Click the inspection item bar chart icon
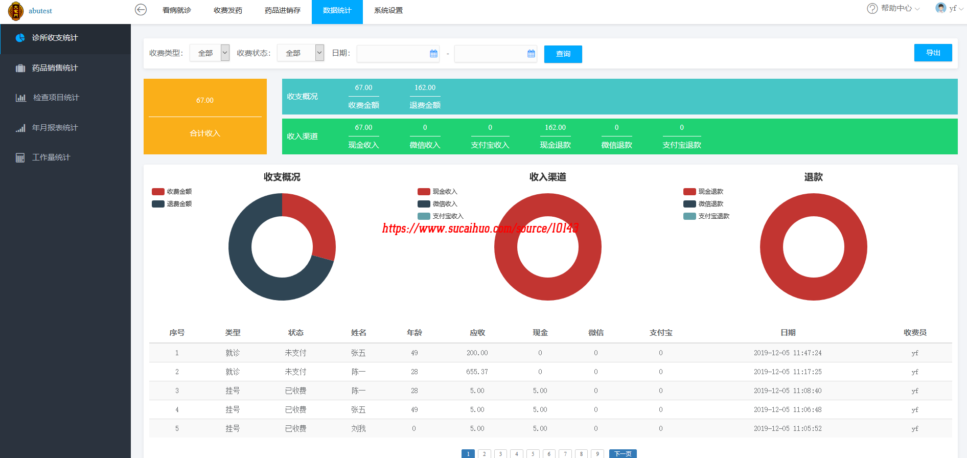The height and width of the screenshot is (458, 967). pos(20,98)
